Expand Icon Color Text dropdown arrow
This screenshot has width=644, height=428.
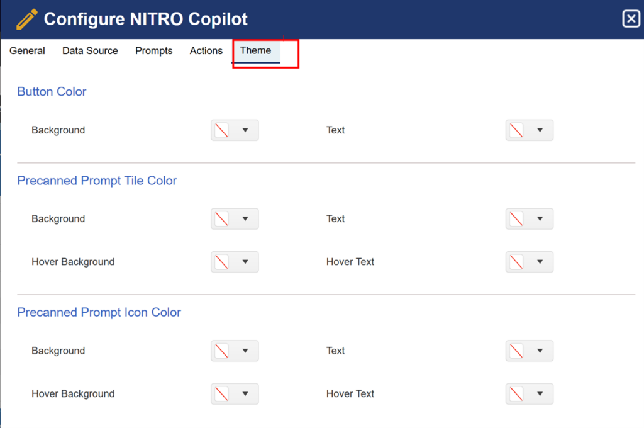540,351
